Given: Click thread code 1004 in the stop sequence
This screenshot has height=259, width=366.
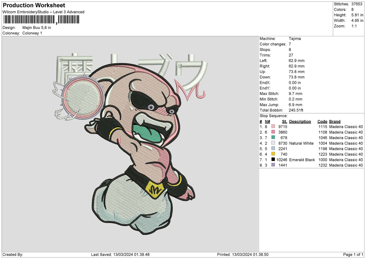Looking at the screenshot, I should 323,143.
